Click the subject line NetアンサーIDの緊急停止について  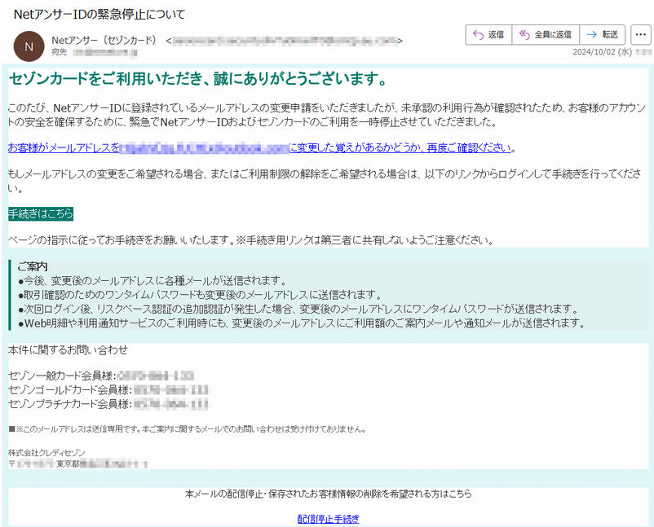tap(99, 15)
